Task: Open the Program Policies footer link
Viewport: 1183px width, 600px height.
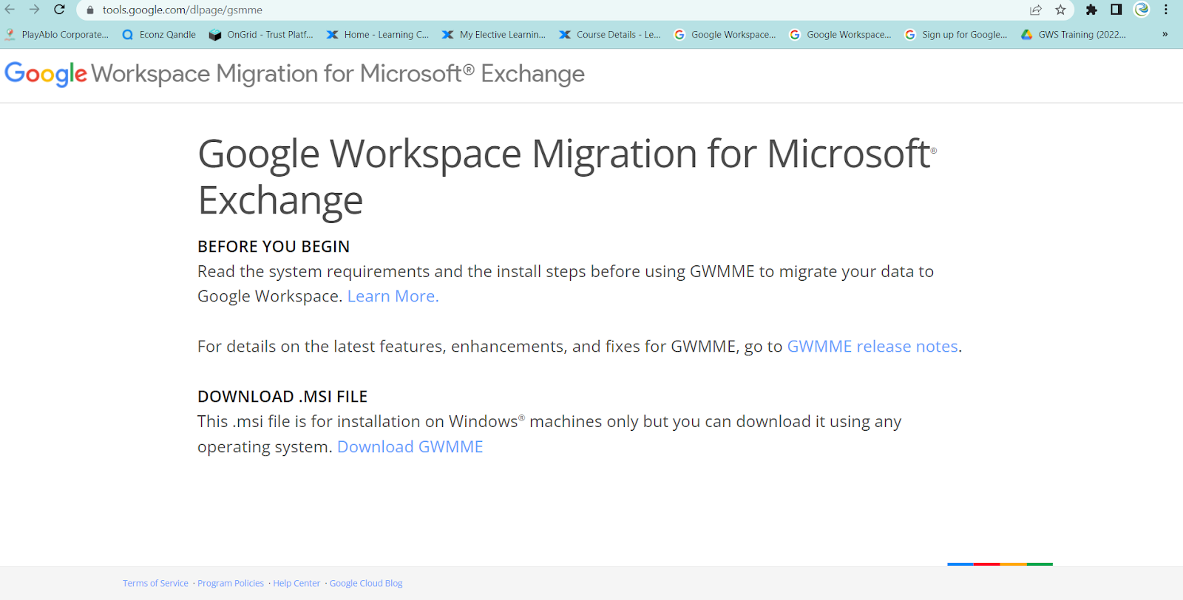Action: coord(231,584)
